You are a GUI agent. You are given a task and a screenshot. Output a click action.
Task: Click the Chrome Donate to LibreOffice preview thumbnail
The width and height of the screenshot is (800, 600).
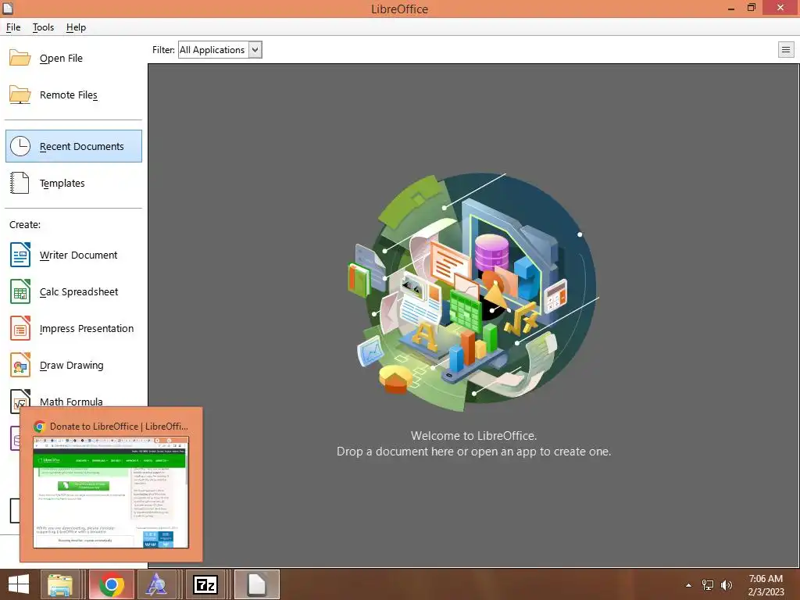(x=111, y=492)
